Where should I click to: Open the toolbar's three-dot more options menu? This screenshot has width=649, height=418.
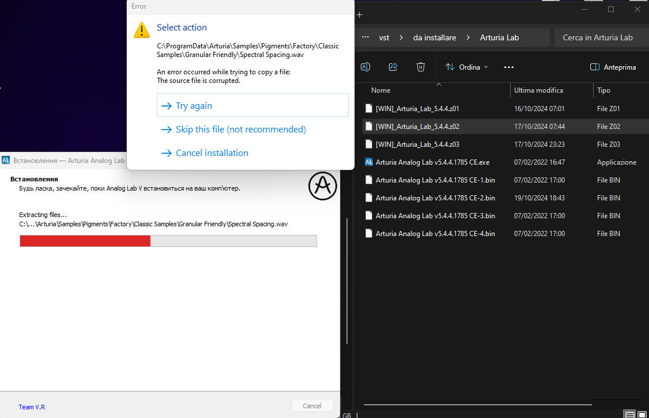[x=509, y=67]
